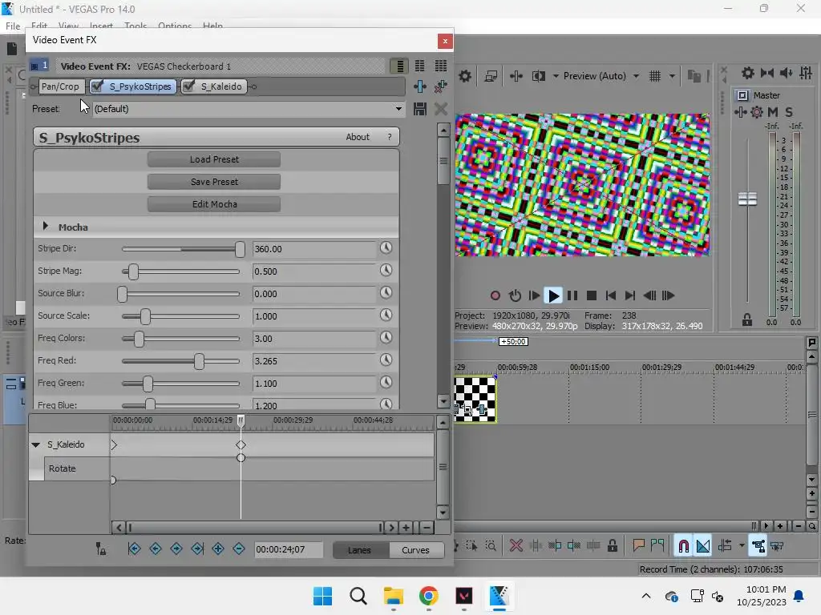Select the checkerboard clip thumbnail on timeline
The height and width of the screenshot is (615, 821).
coord(475,399)
